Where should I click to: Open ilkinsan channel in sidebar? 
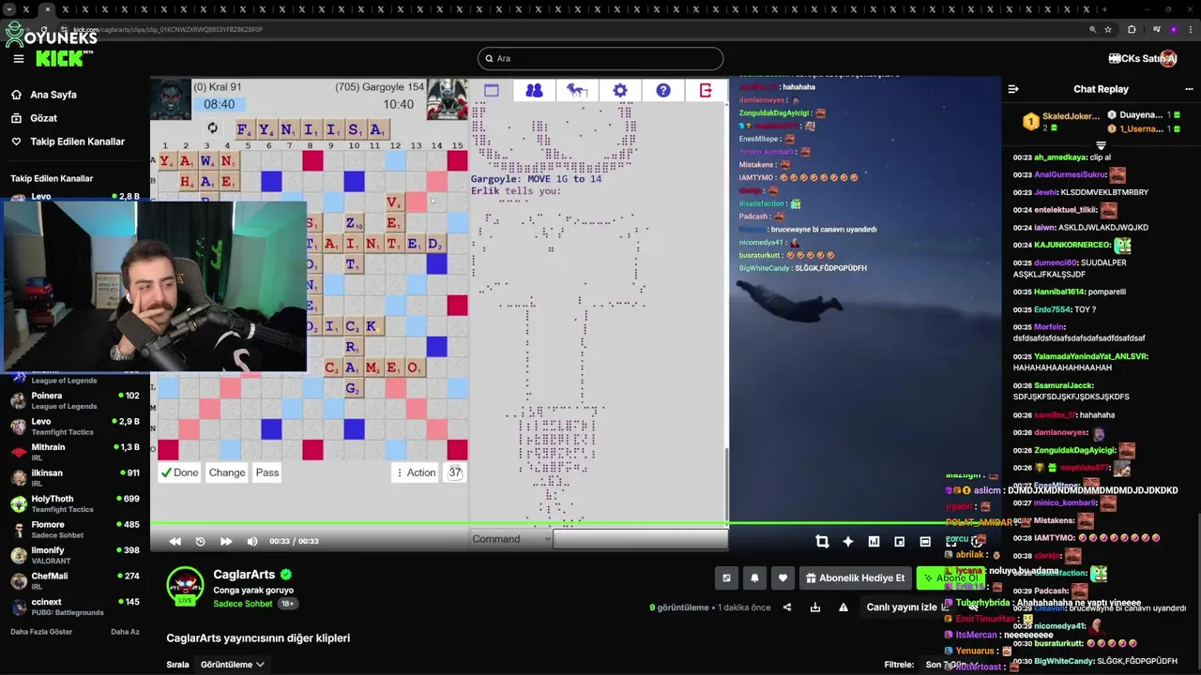[x=74, y=478]
